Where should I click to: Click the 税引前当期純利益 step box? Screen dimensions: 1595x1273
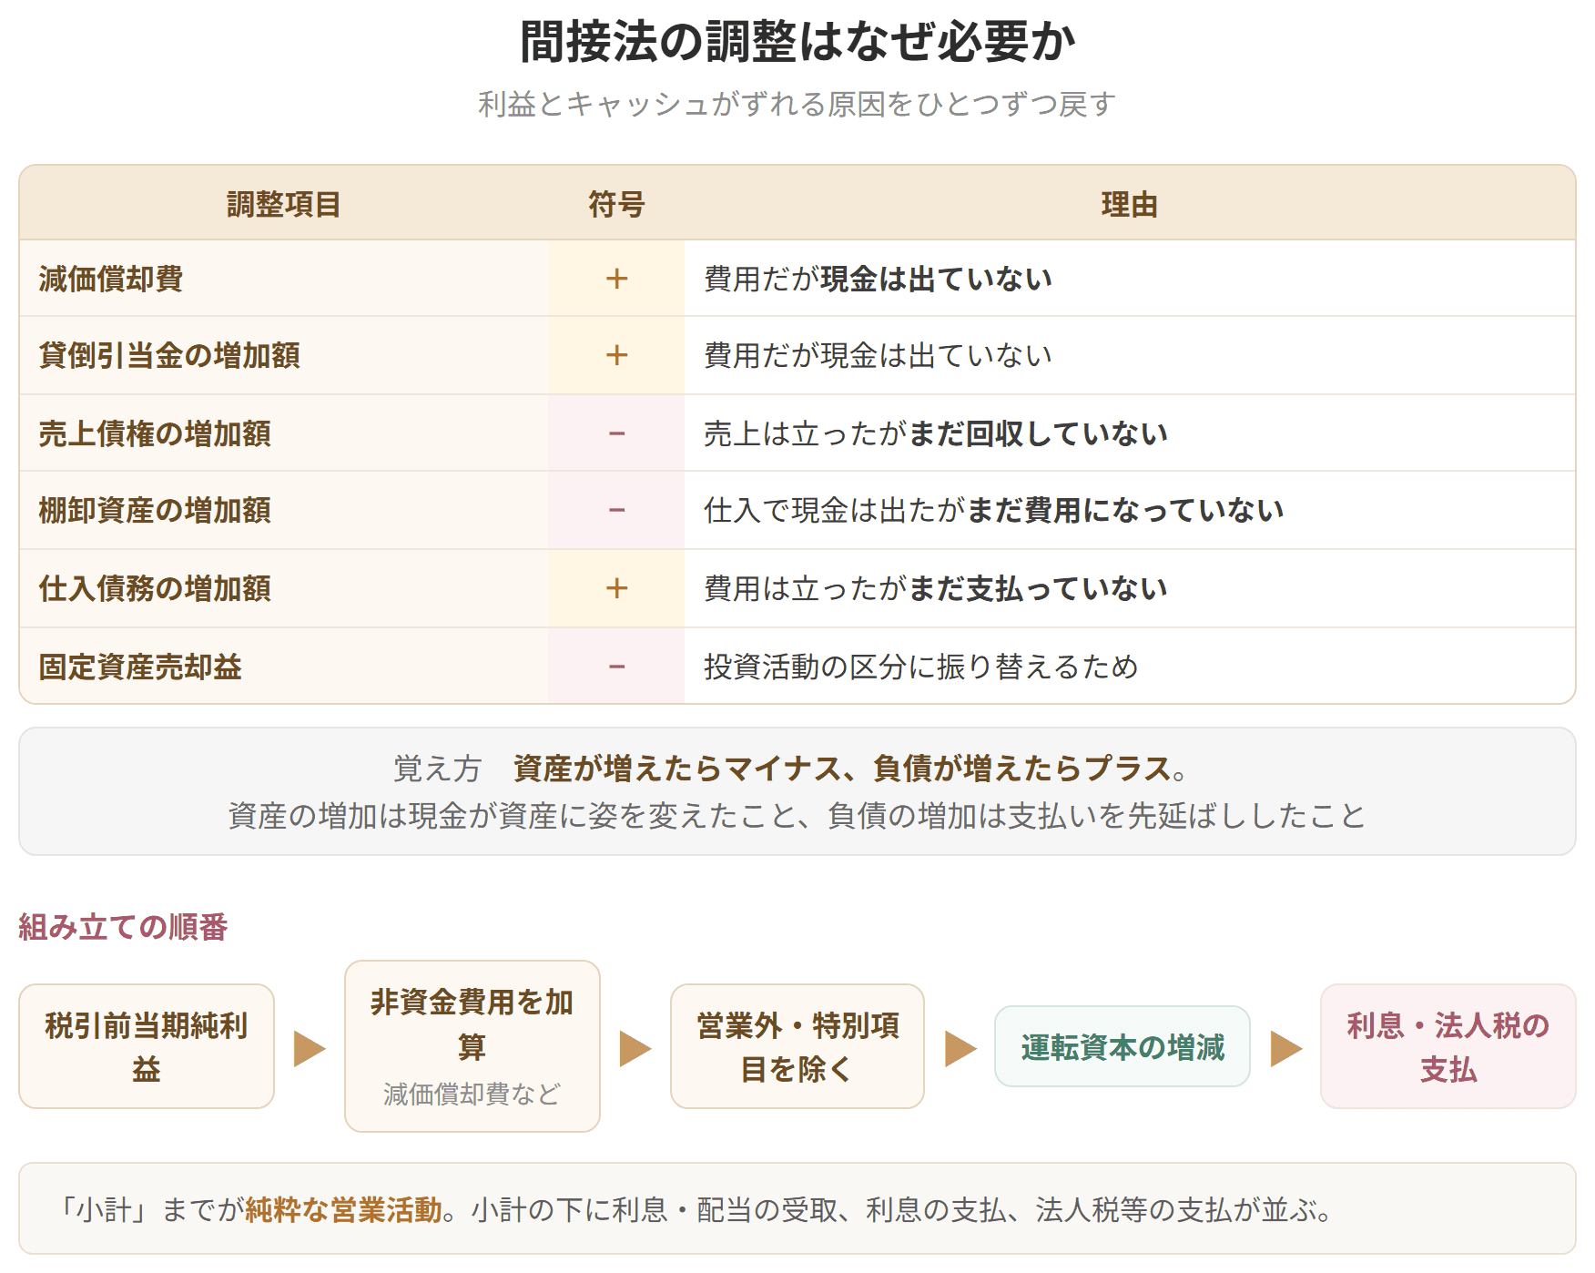147,1046
